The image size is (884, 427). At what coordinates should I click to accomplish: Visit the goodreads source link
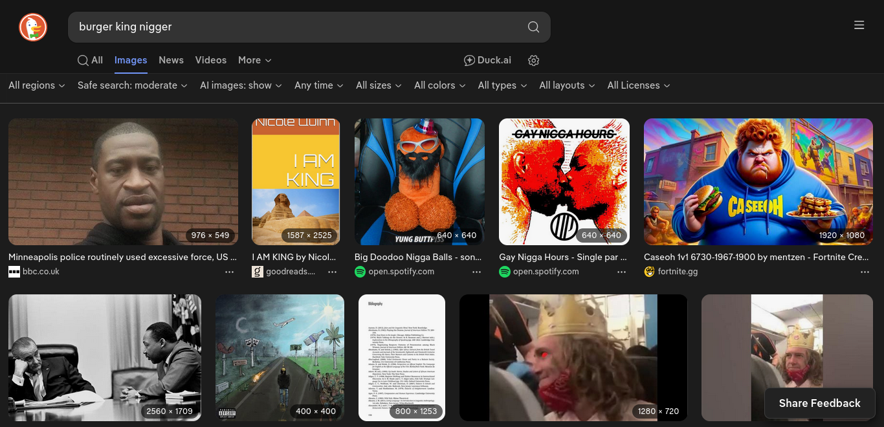(291, 272)
